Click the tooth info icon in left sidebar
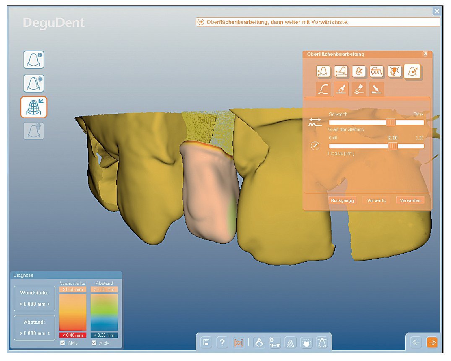Image resolution: width=451 pixels, height=361 pixels. [34, 60]
